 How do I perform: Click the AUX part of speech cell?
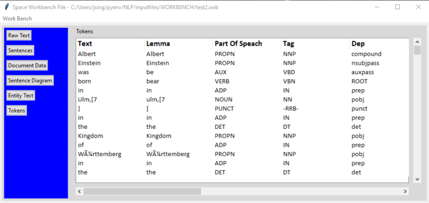221,72
